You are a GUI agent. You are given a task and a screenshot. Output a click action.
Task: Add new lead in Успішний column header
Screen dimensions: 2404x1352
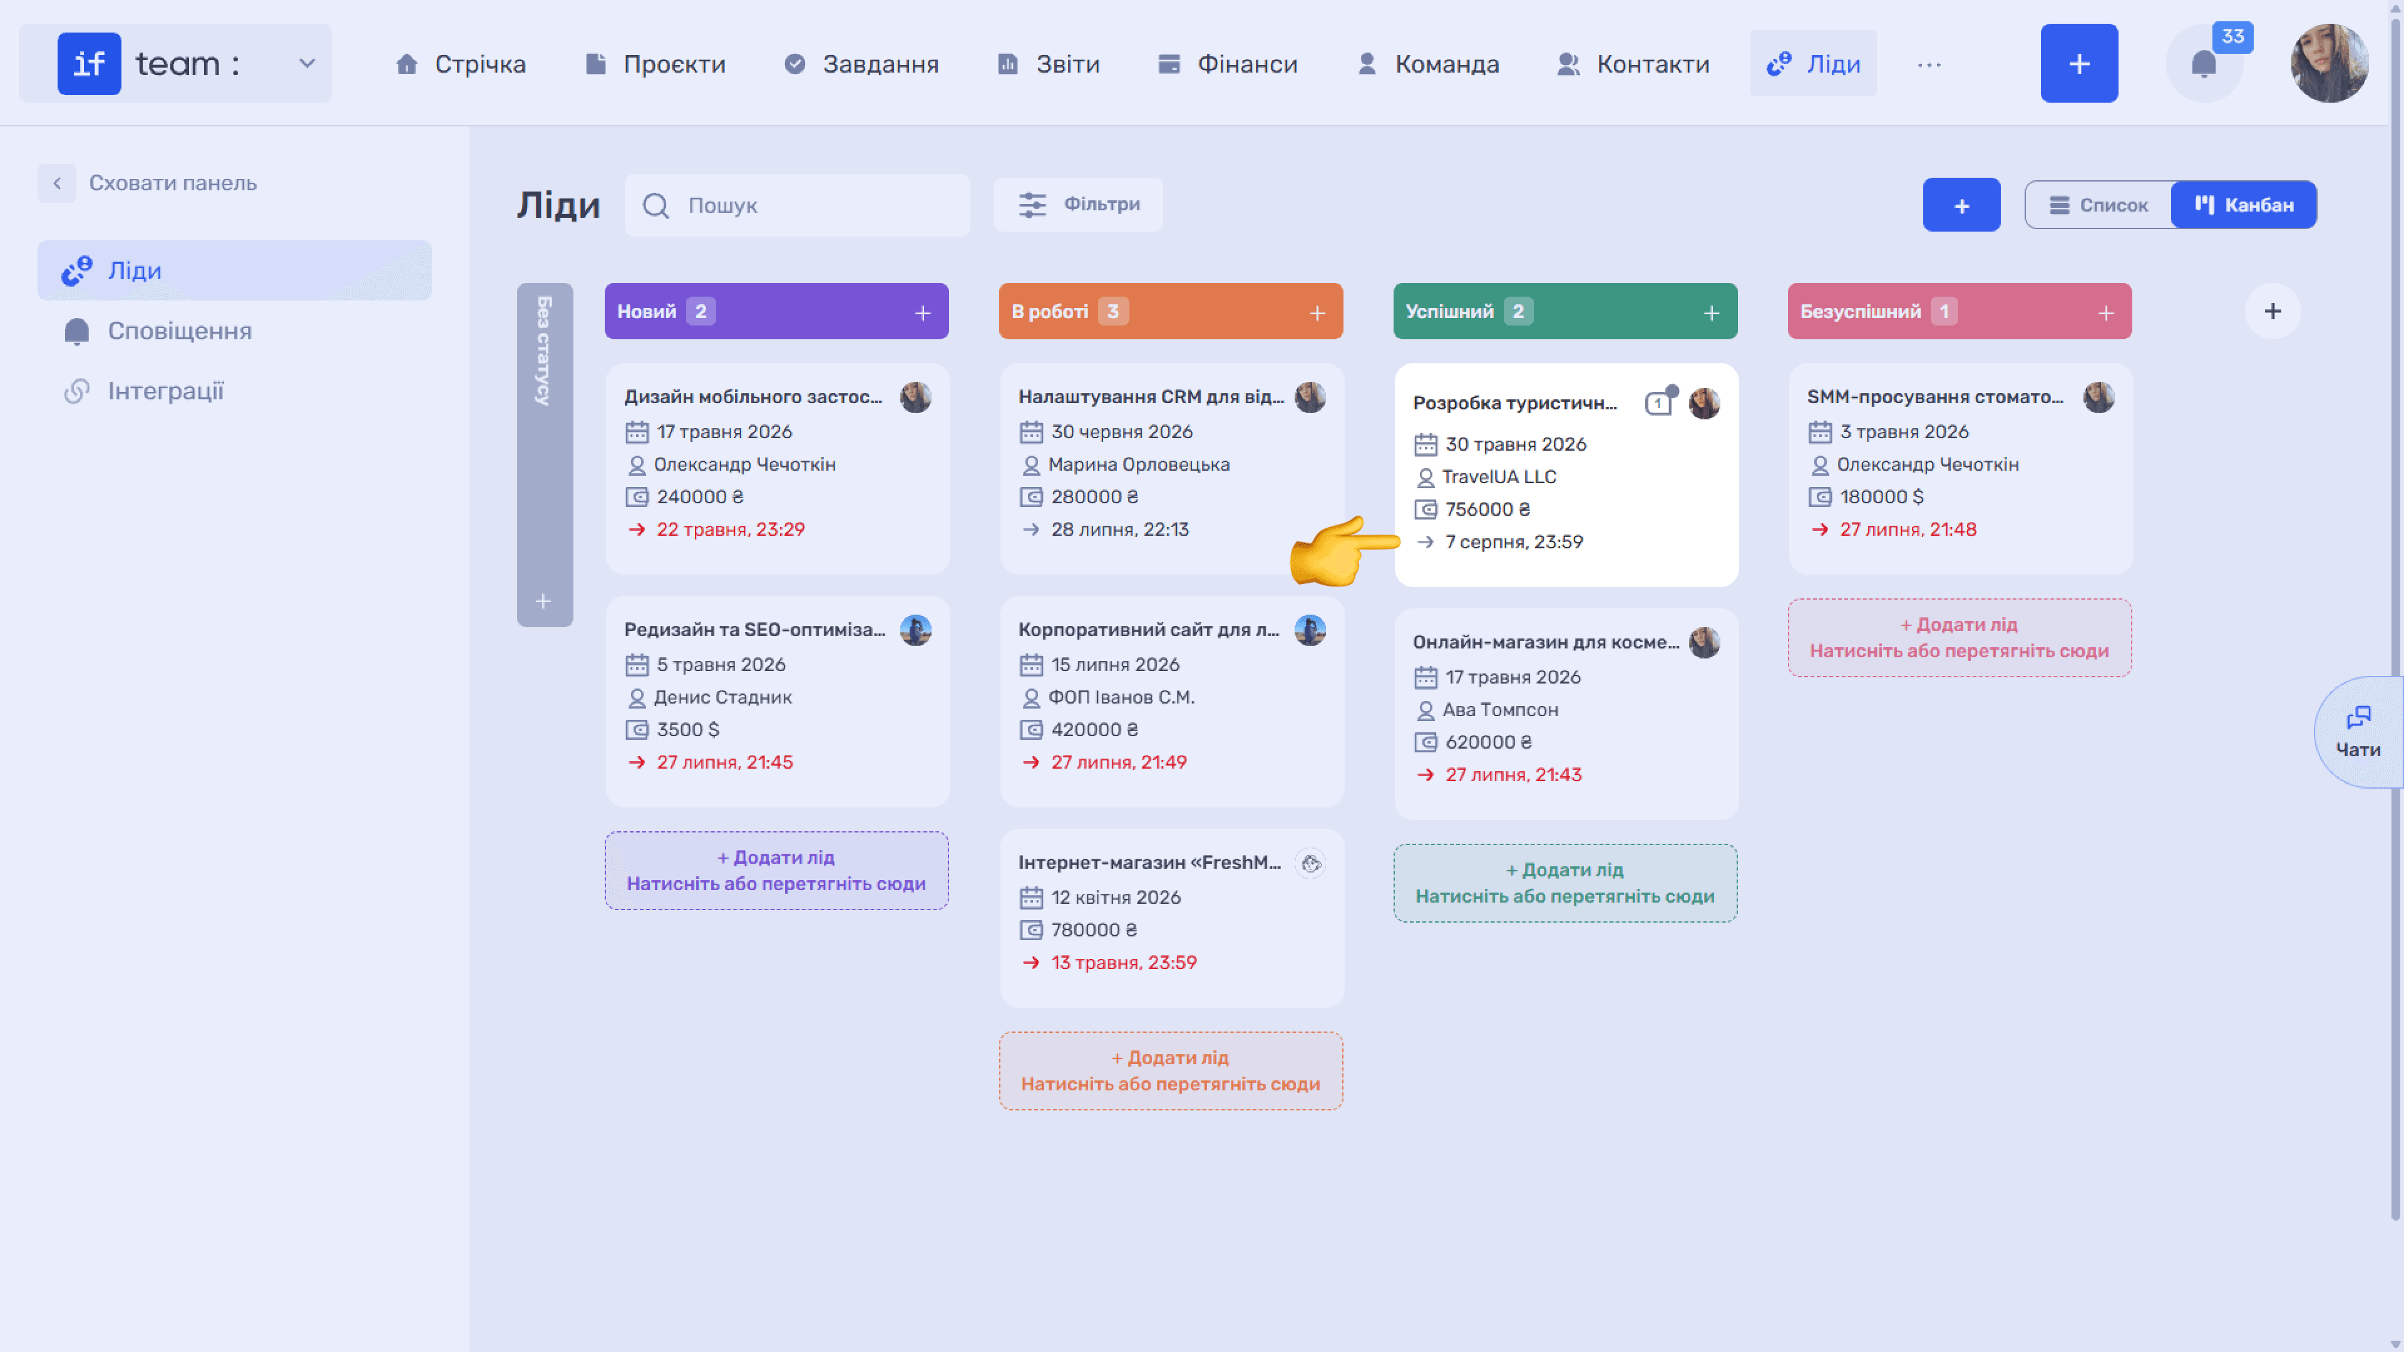click(x=1710, y=312)
